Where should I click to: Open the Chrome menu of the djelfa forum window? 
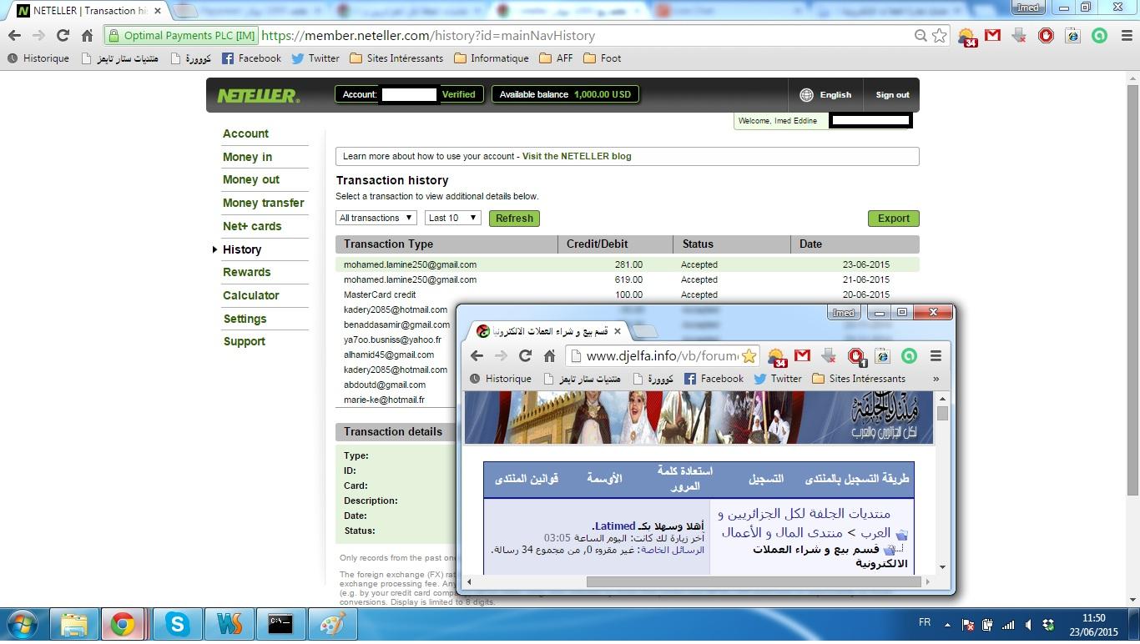click(936, 355)
